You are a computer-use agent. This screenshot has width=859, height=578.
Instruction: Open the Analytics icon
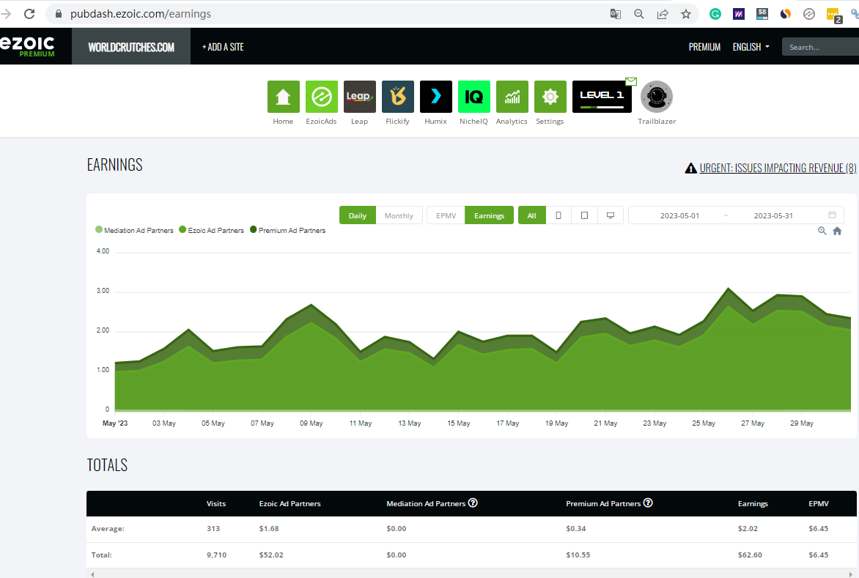(512, 97)
